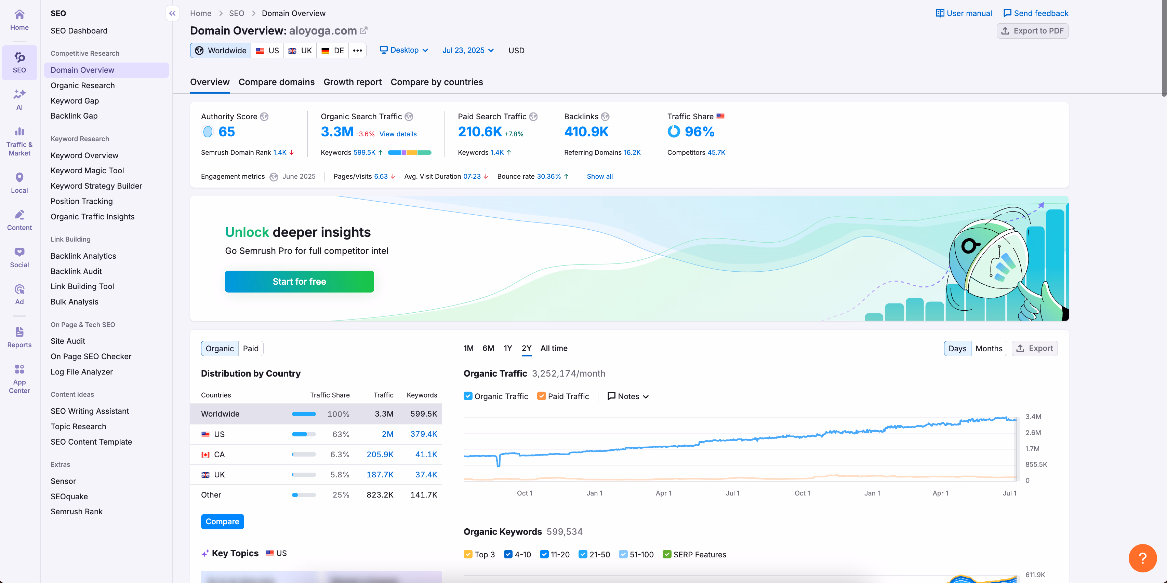The image size is (1167, 583).
Task: Click the Send feedback chat icon
Action: tap(1007, 13)
